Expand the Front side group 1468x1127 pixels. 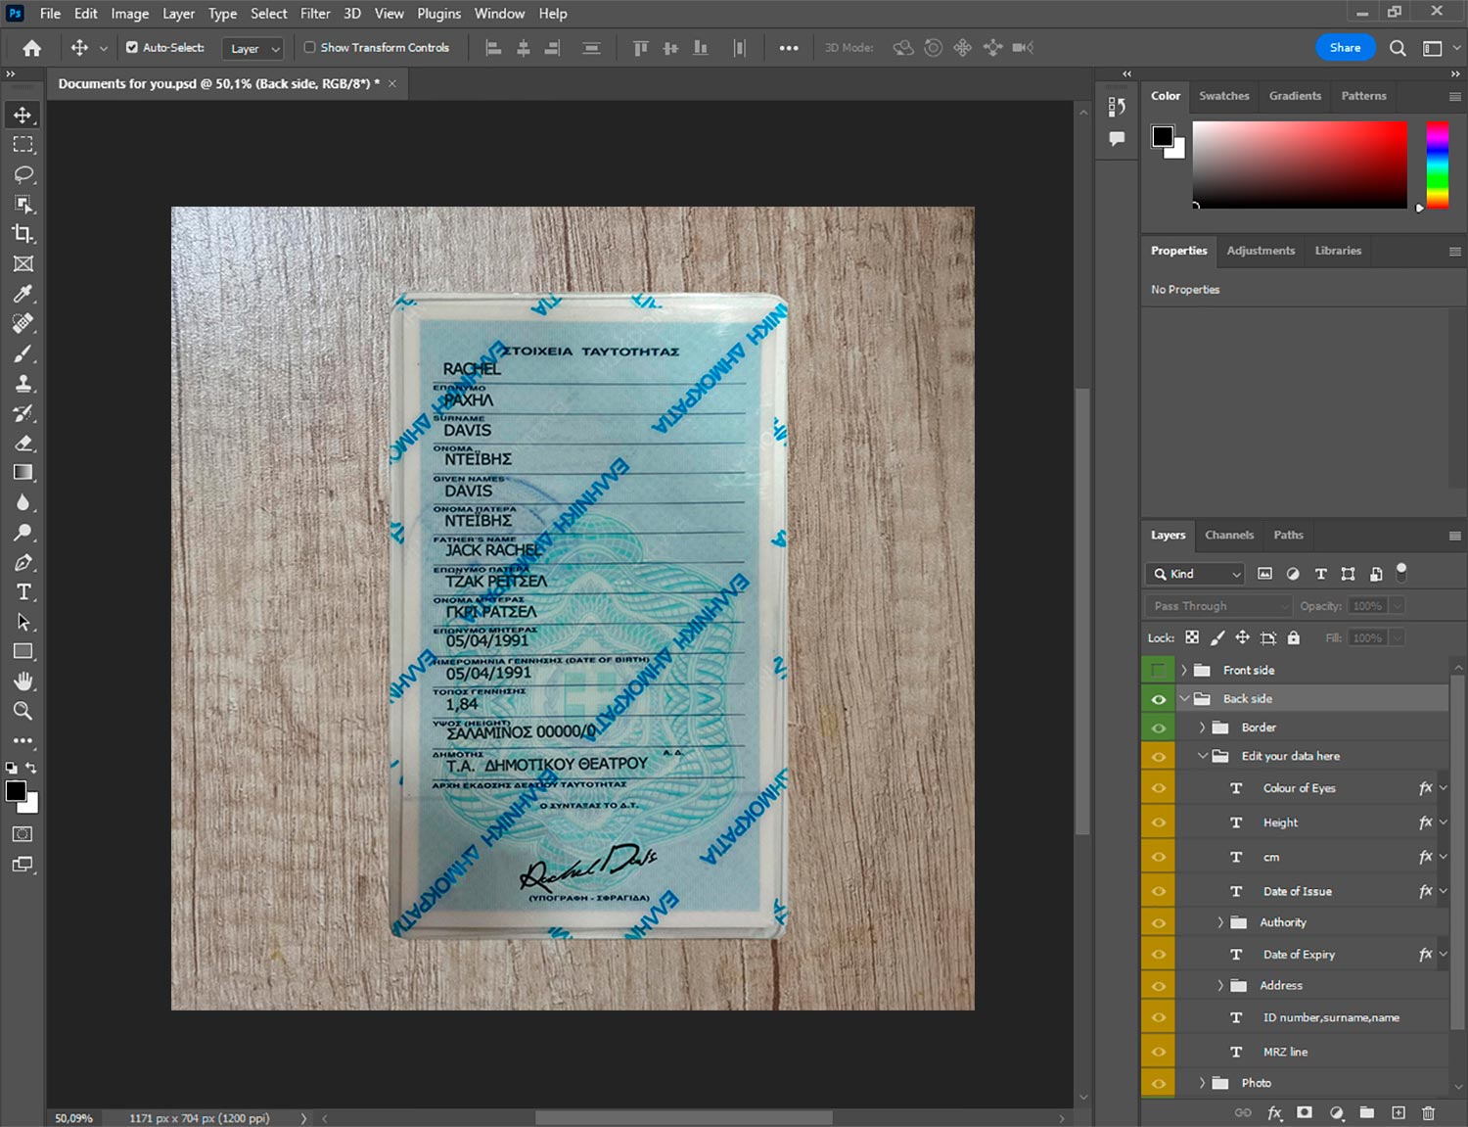(x=1184, y=671)
